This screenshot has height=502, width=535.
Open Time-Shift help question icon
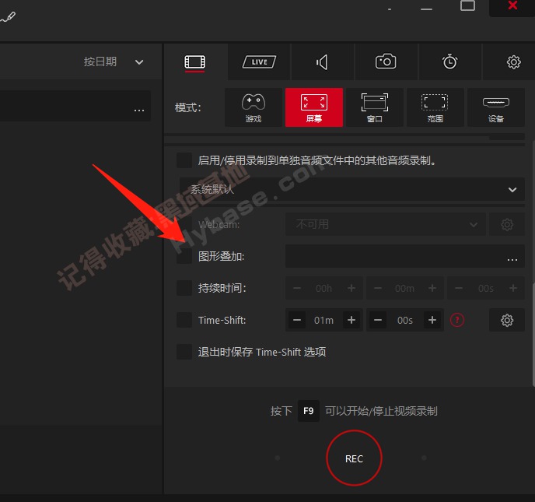coord(457,321)
